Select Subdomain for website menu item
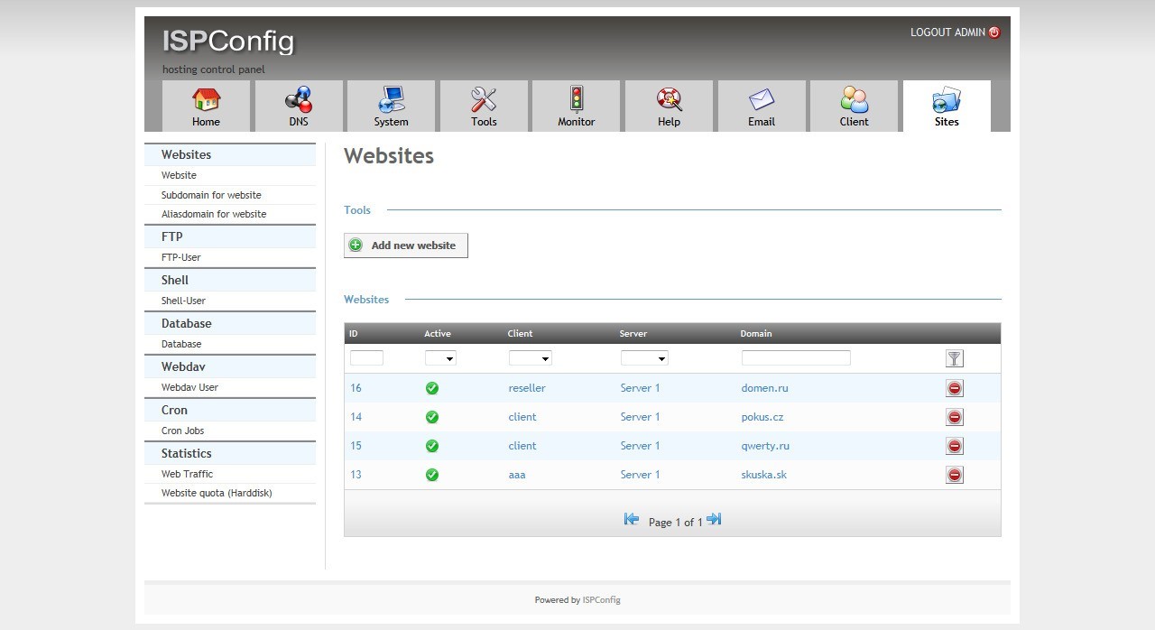The height and width of the screenshot is (630, 1155). pyautogui.click(x=211, y=195)
